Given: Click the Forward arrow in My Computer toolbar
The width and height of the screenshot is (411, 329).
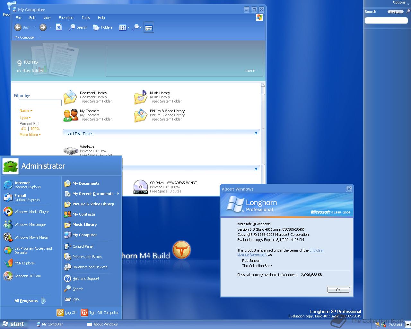Looking at the screenshot, I should click(43, 27).
